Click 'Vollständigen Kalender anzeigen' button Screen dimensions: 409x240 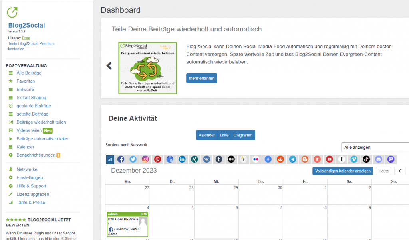pyautogui.click(x=343, y=171)
